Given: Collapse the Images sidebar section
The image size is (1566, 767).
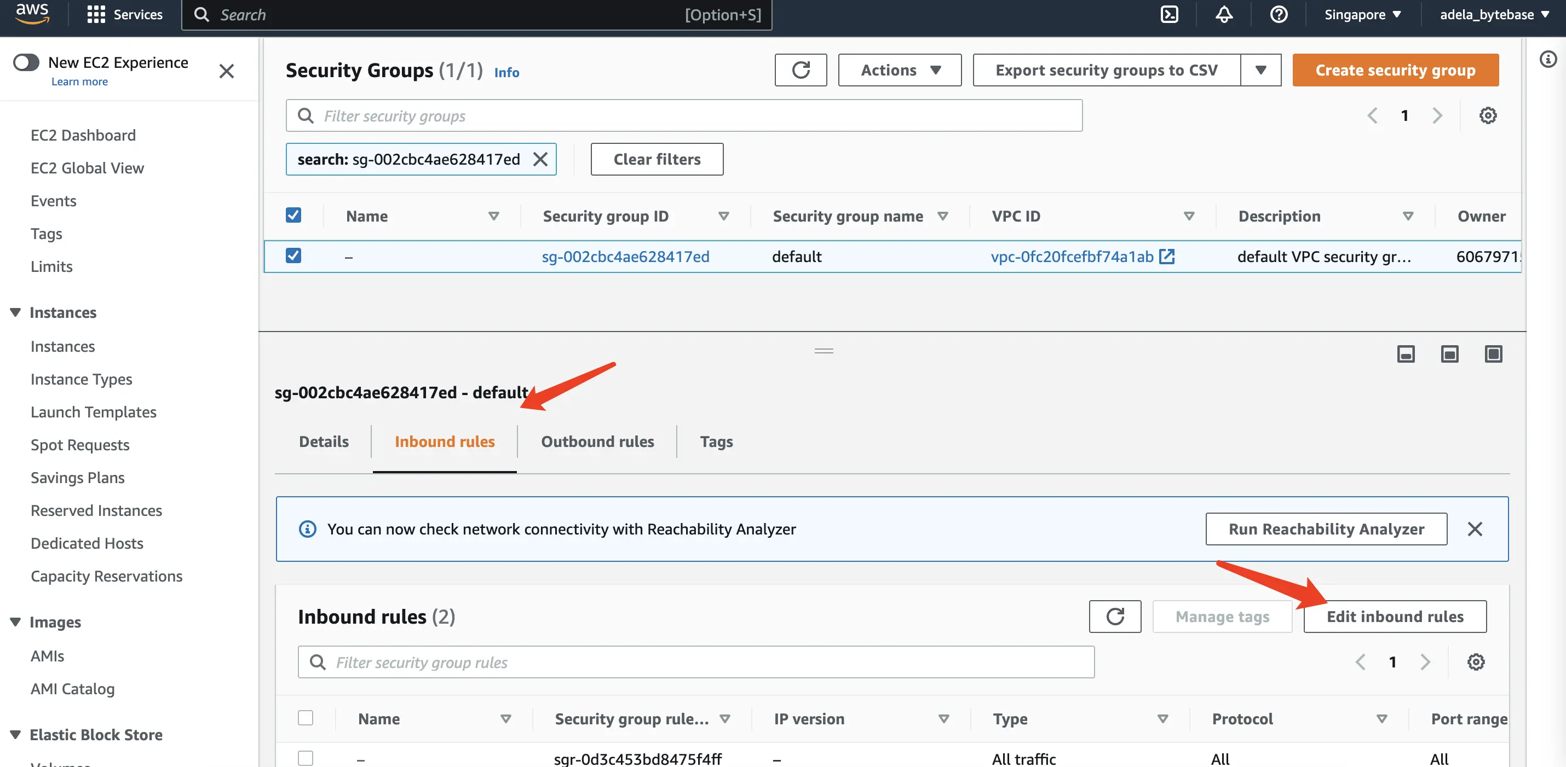Looking at the screenshot, I should [15, 622].
